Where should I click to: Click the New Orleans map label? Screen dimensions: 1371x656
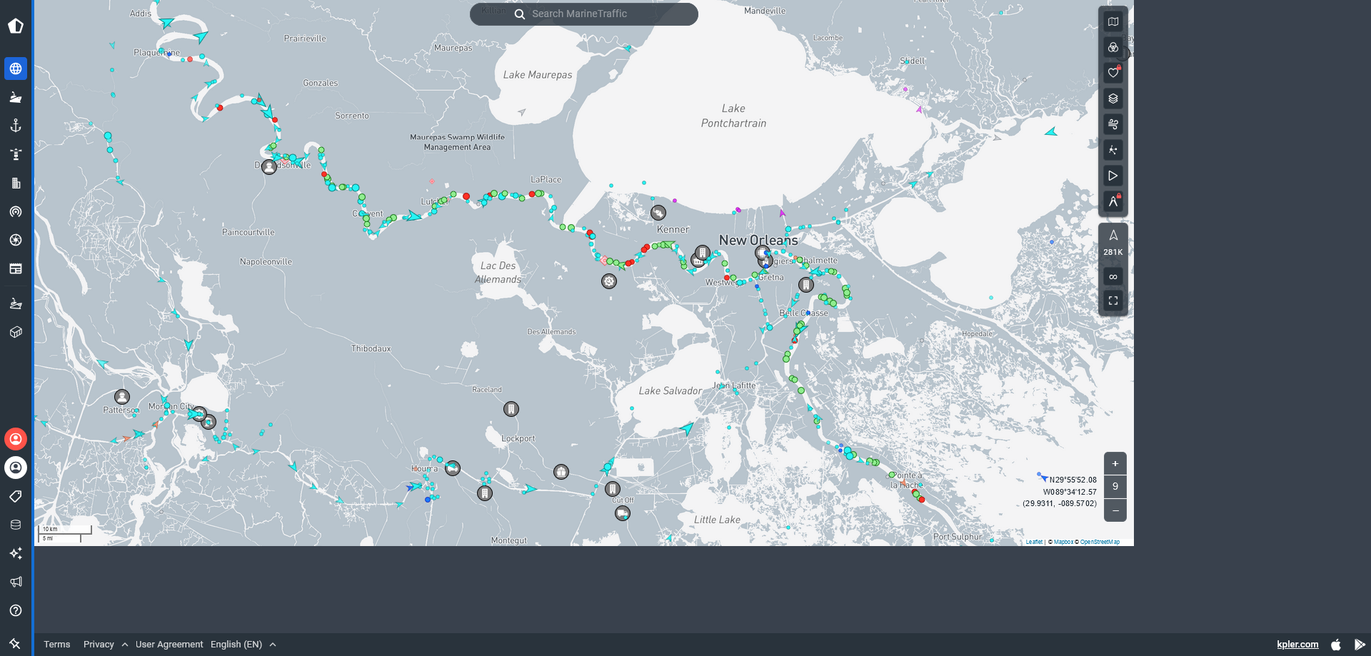(758, 241)
